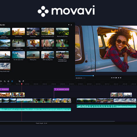The height and width of the screenshot is (137, 137).
Task: Select the right teal audio track
Action: pos(107,106)
